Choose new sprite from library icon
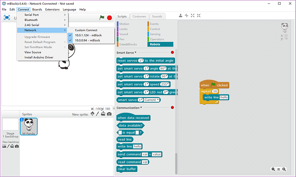Viewport: 296px width, 177px height. coord(93,114)
